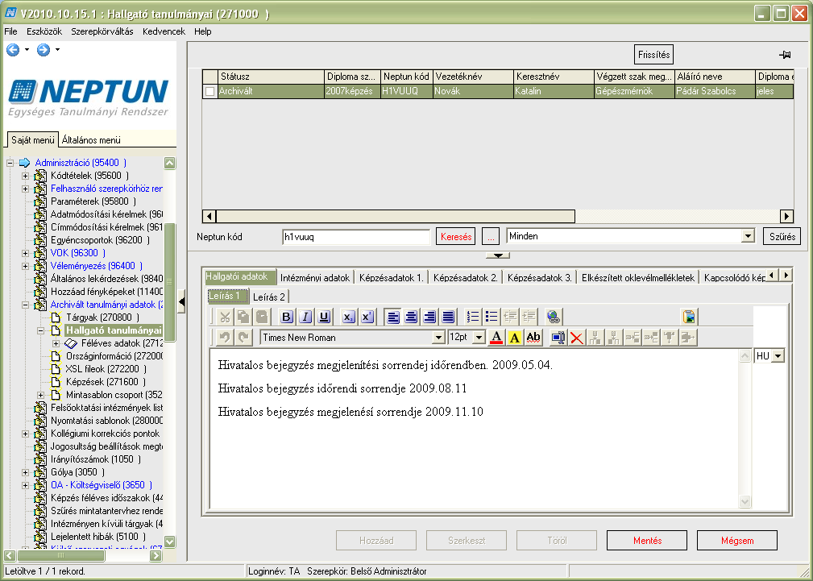Apply subscript formatting
This screenshot has height=581, width=813.
348,317
